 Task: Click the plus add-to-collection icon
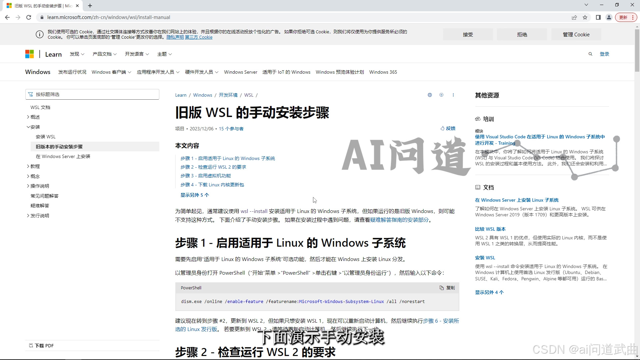tap(441, 95)
